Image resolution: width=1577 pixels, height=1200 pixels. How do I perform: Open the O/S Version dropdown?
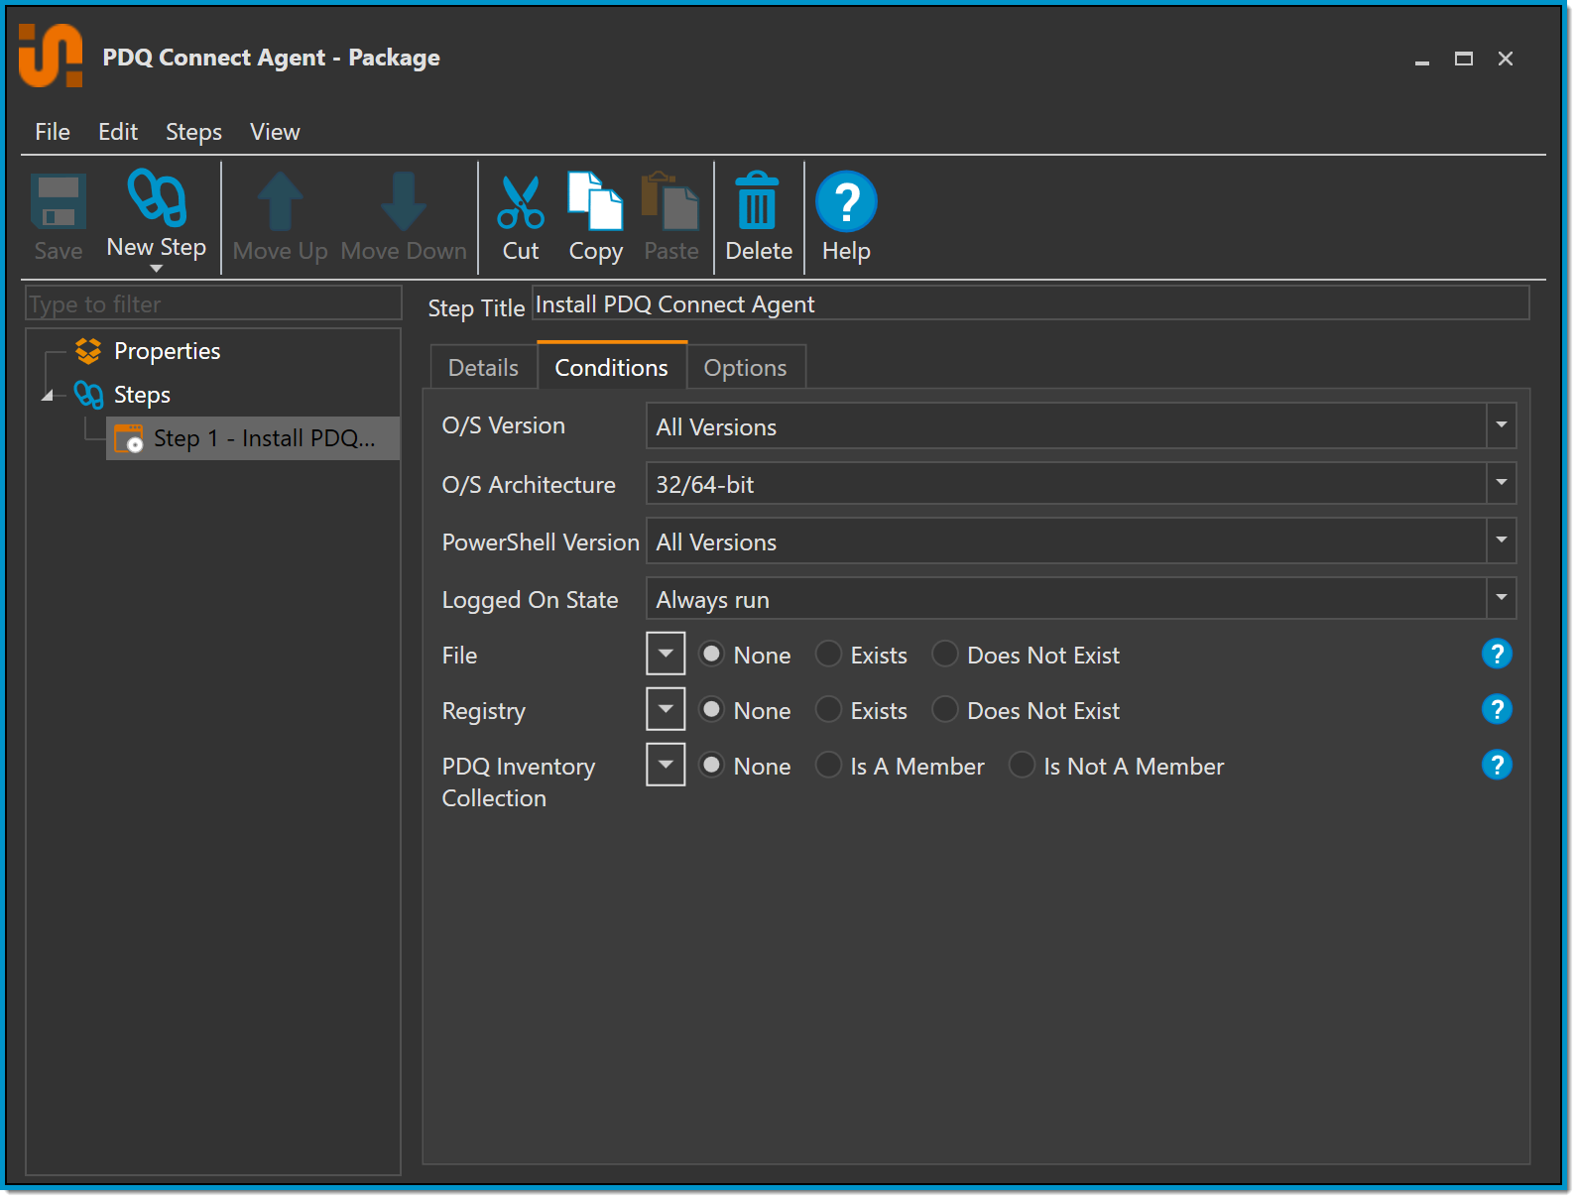click(1502, 426)
